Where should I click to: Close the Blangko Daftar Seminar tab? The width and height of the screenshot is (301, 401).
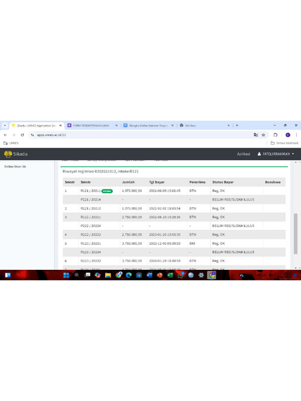[x=172, y=126]
